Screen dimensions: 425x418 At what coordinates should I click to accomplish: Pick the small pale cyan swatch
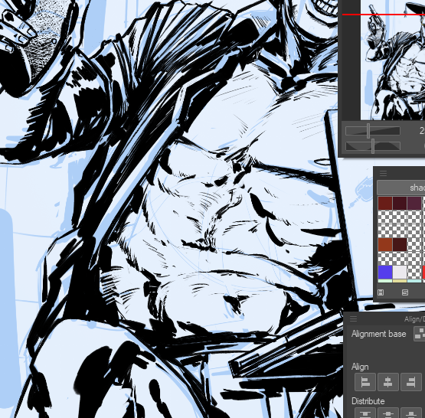[414, 281]
